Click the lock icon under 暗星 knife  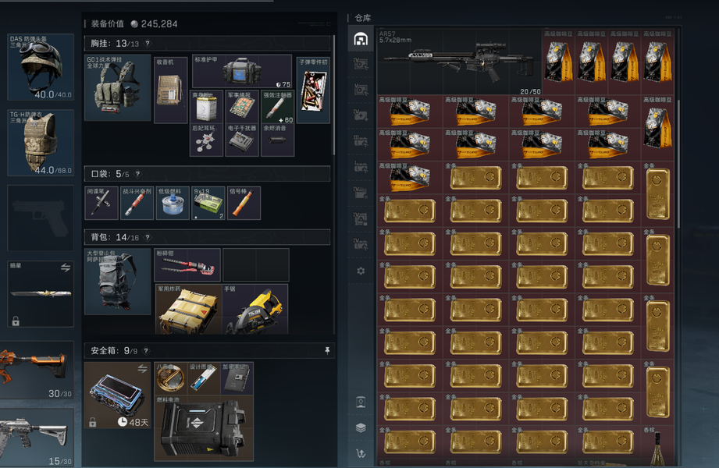pyautogui.click(x=16, y=321)
